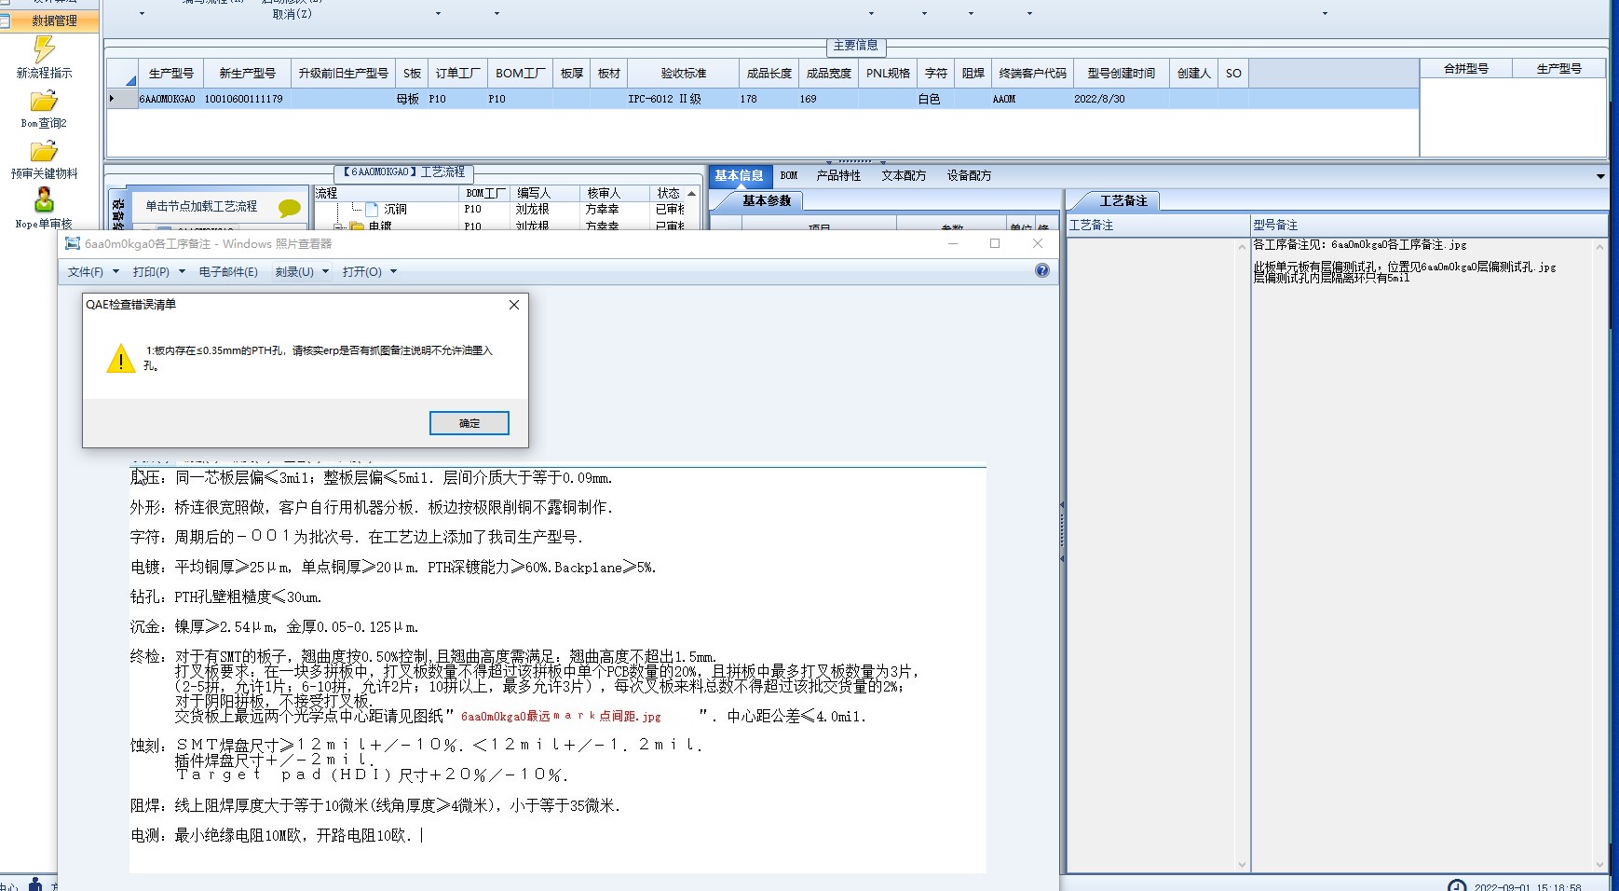Expand the tab overflow arrow beside 设备配方
Screen dimensions: 1619x891
tap(1600, 176)
